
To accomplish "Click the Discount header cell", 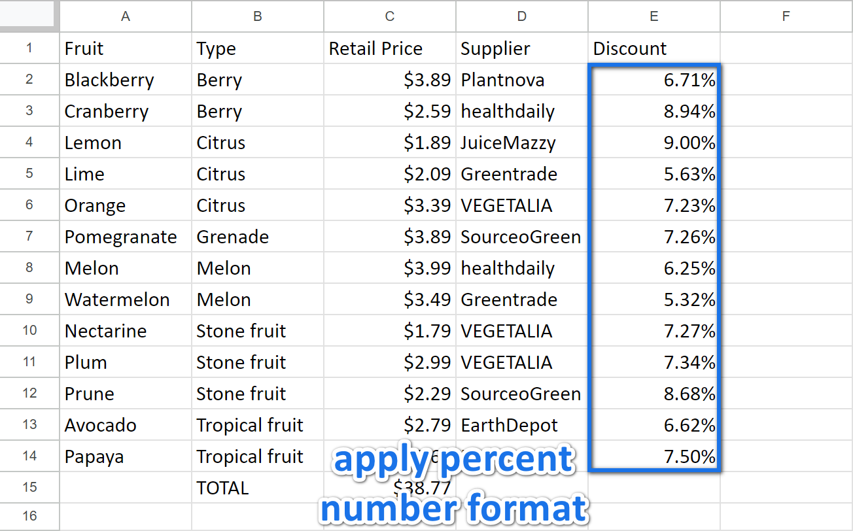I will [654, 48].
